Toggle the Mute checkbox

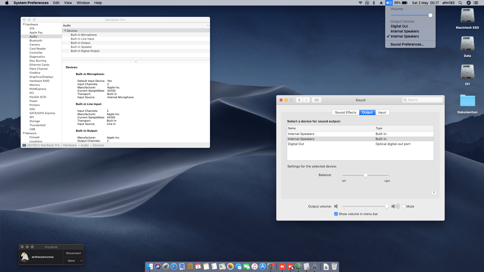pyautogui.click(x=404, y=206)
